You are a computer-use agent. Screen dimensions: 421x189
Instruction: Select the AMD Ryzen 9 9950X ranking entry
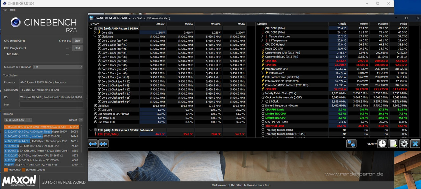click(42, 127)
